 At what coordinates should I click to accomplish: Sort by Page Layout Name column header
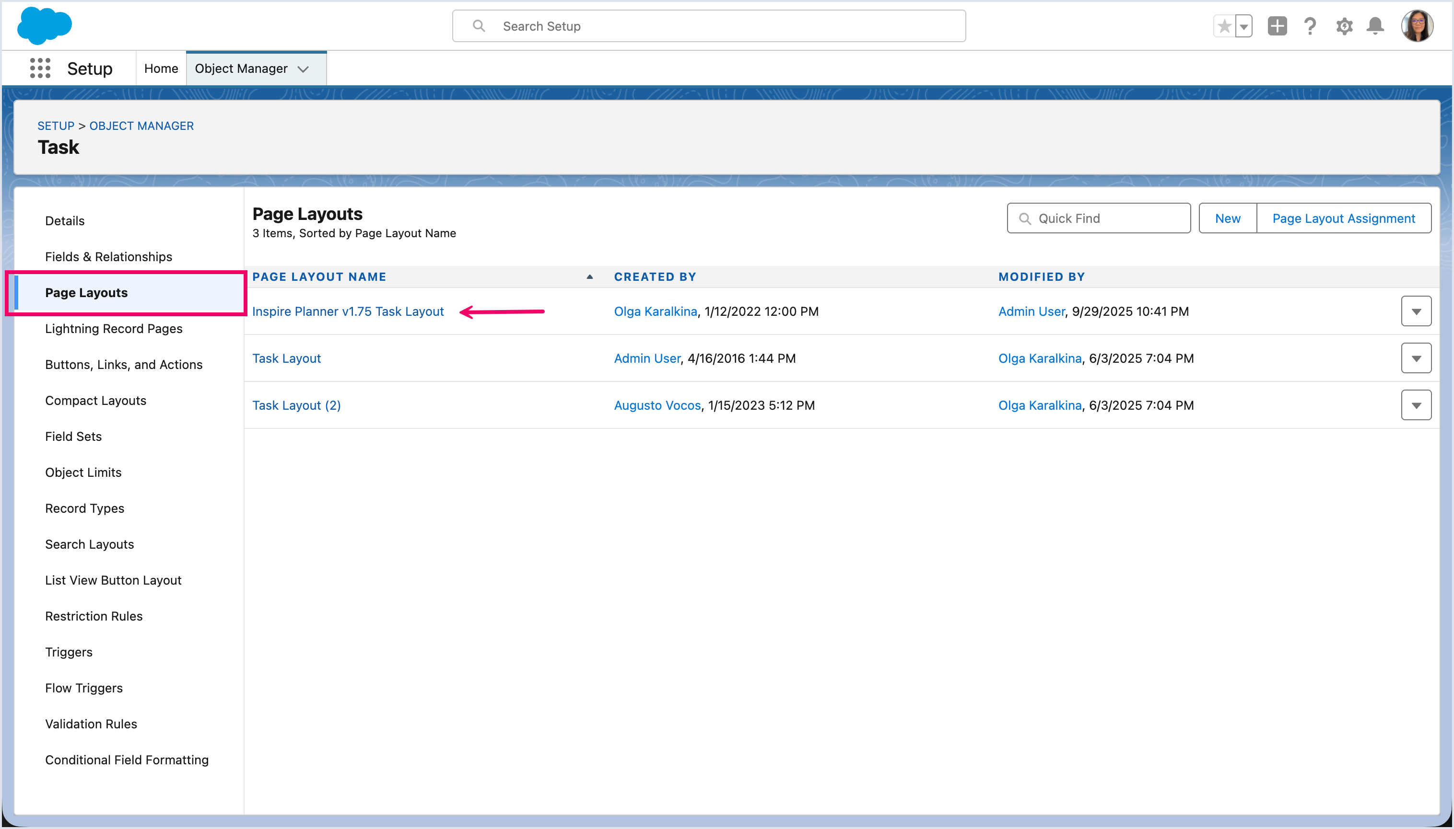[319, 276]
